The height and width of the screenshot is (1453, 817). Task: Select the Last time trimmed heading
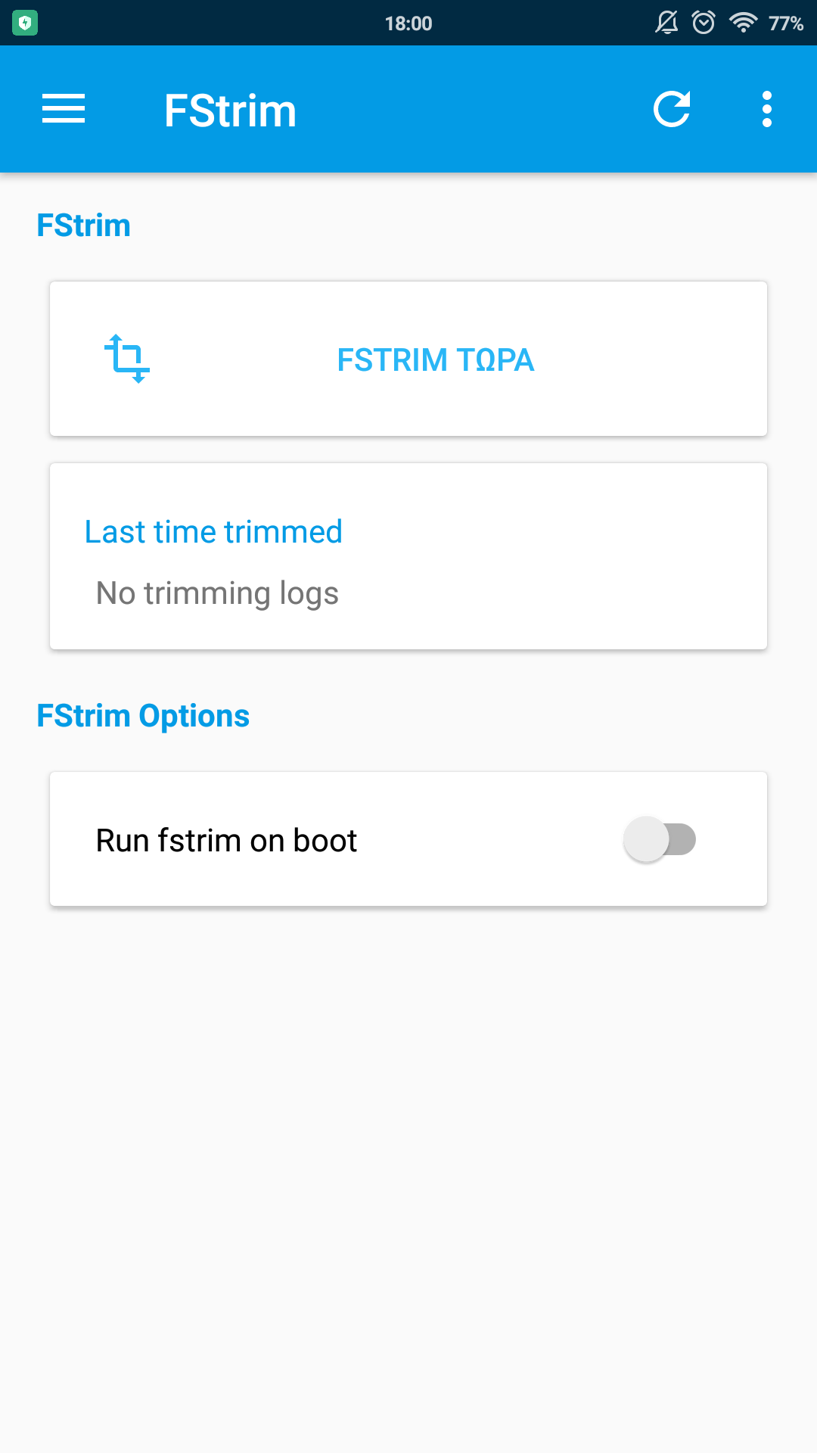pyautogui.click(x=213, y=532)
